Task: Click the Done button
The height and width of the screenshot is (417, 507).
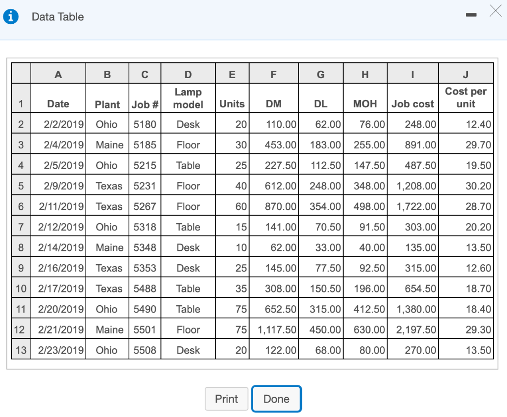Action: click(x=276, y=399)
